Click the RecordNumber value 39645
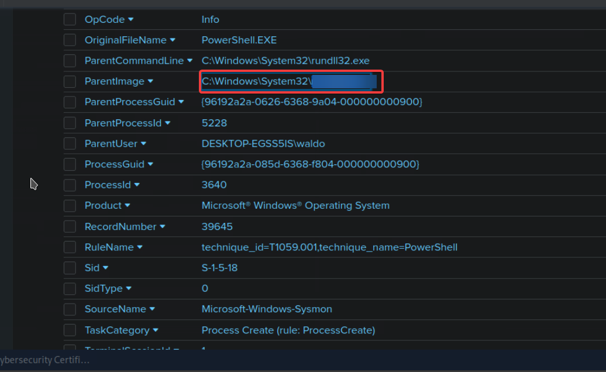The width and height of the screenshot is (606, 372). click(x=217, y=226)
